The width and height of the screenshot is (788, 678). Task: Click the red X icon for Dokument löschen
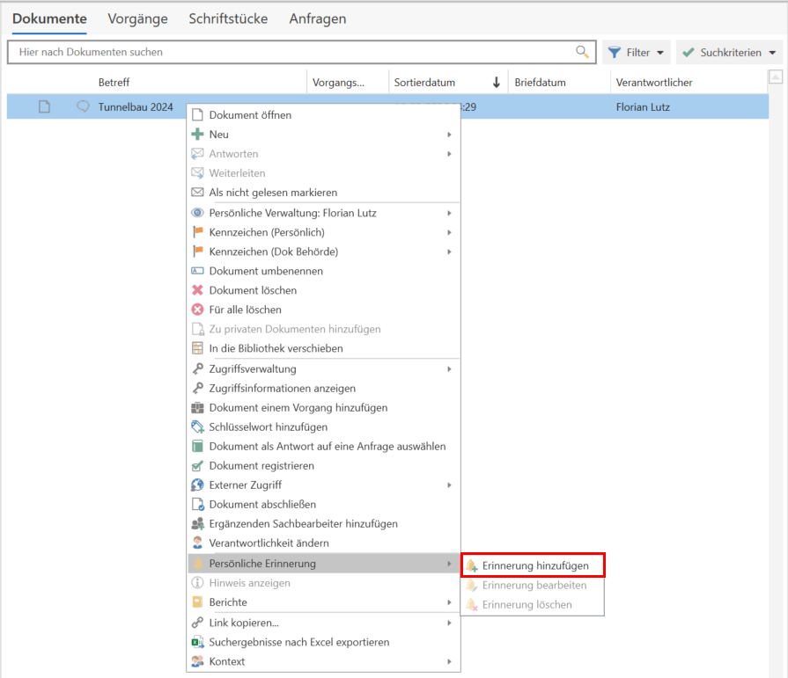click(x=197, y=290)
